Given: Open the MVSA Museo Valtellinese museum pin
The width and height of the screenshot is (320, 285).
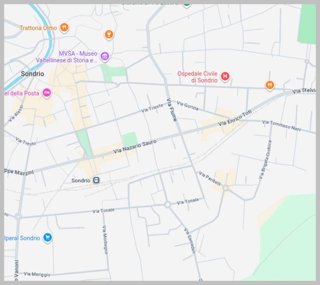Looking at the screenshot, I should tap(105, 56).
